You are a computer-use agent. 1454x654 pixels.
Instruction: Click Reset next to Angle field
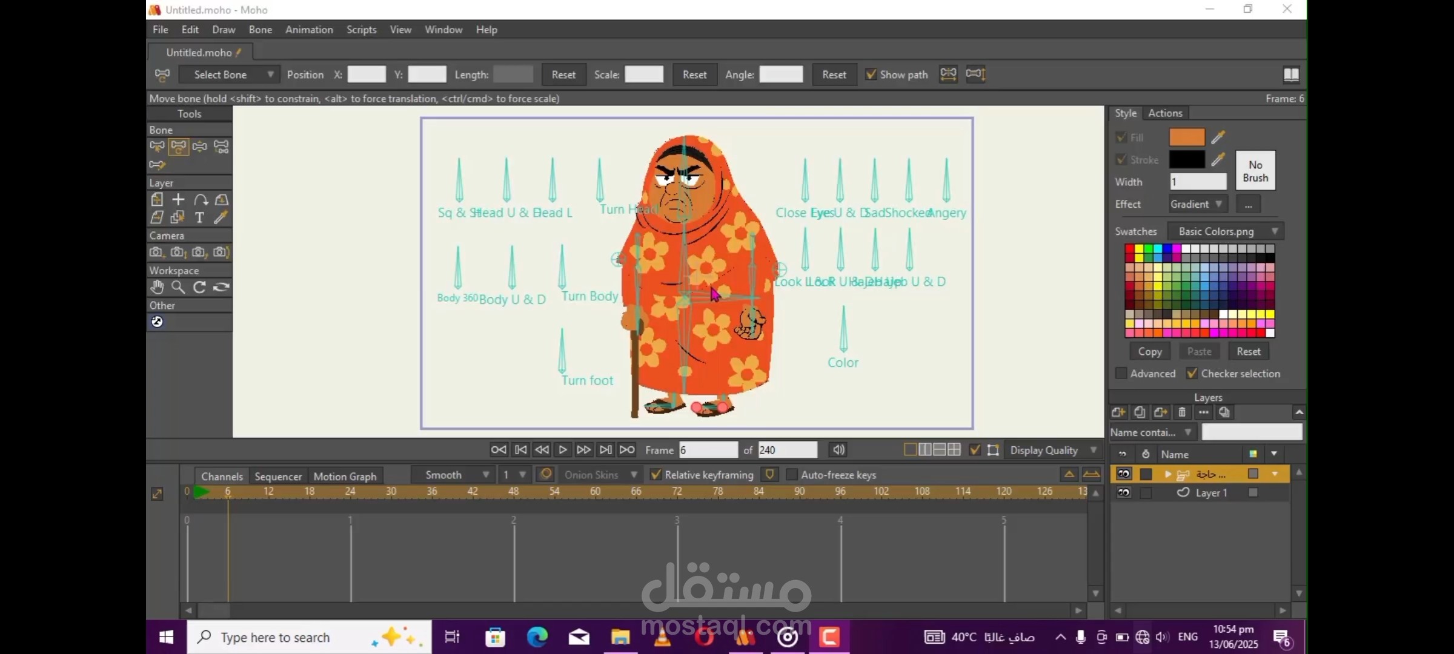pyautogui.click(x=834, y=74)
